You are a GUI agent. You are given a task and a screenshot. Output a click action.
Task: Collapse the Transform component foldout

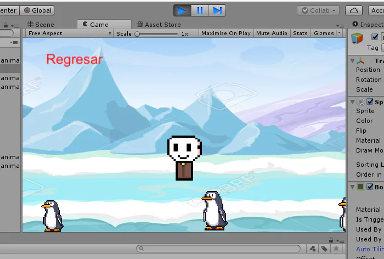352,60
